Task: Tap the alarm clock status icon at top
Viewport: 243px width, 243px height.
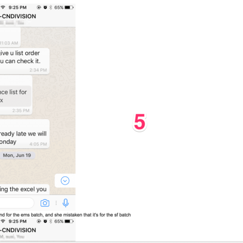Action: (x=45, y=7)
